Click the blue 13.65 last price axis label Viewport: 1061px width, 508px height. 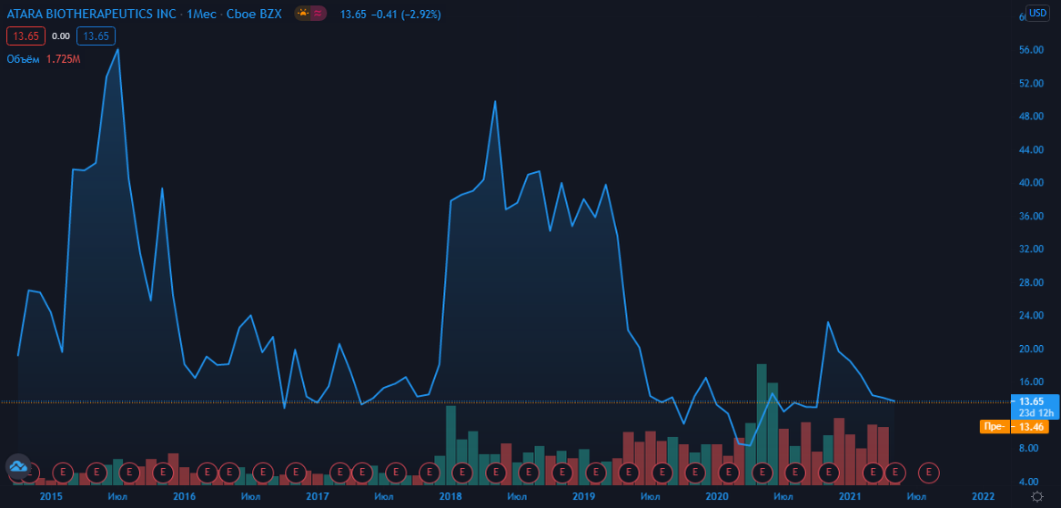[x=1031, y=401]
